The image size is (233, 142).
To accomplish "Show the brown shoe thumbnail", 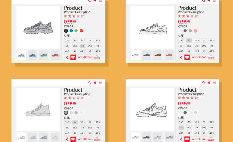I will click(158, 55).
